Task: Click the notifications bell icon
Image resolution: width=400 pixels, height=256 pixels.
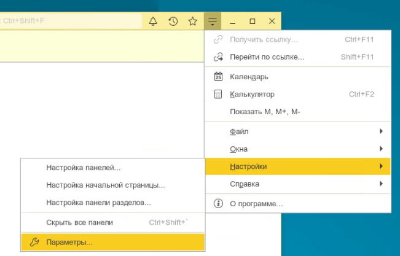Action: [x=153, y=21]
